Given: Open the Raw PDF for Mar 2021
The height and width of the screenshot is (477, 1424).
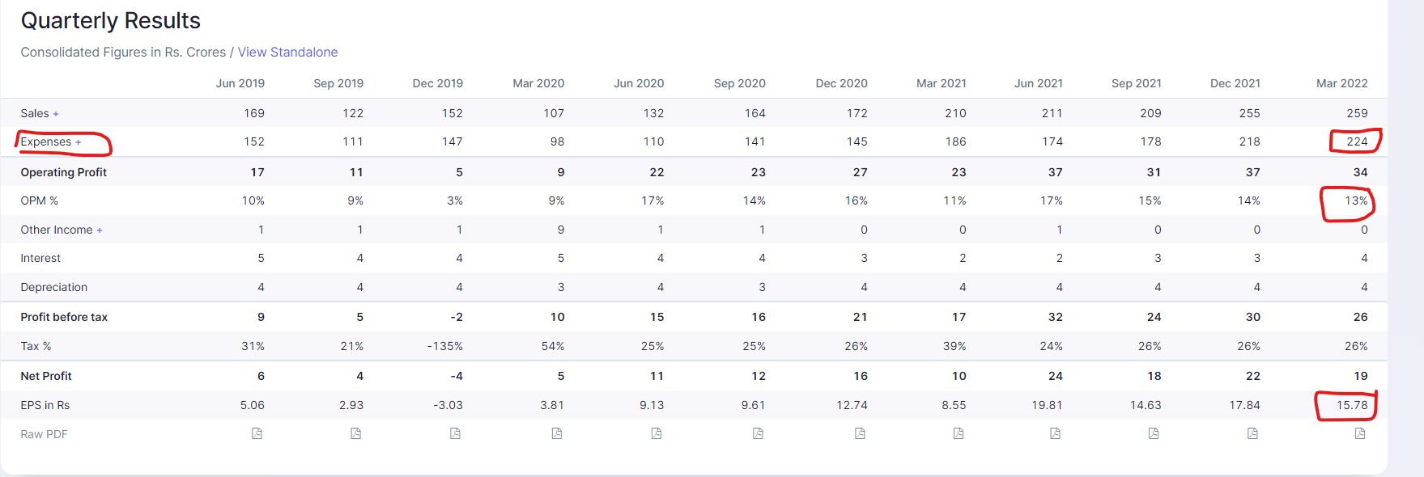Looking at the screenshot, I should coord(959,434).
